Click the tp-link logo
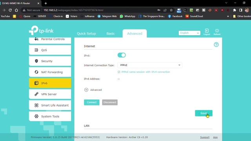This screenshot has width=251, height=141. [41, 30]
